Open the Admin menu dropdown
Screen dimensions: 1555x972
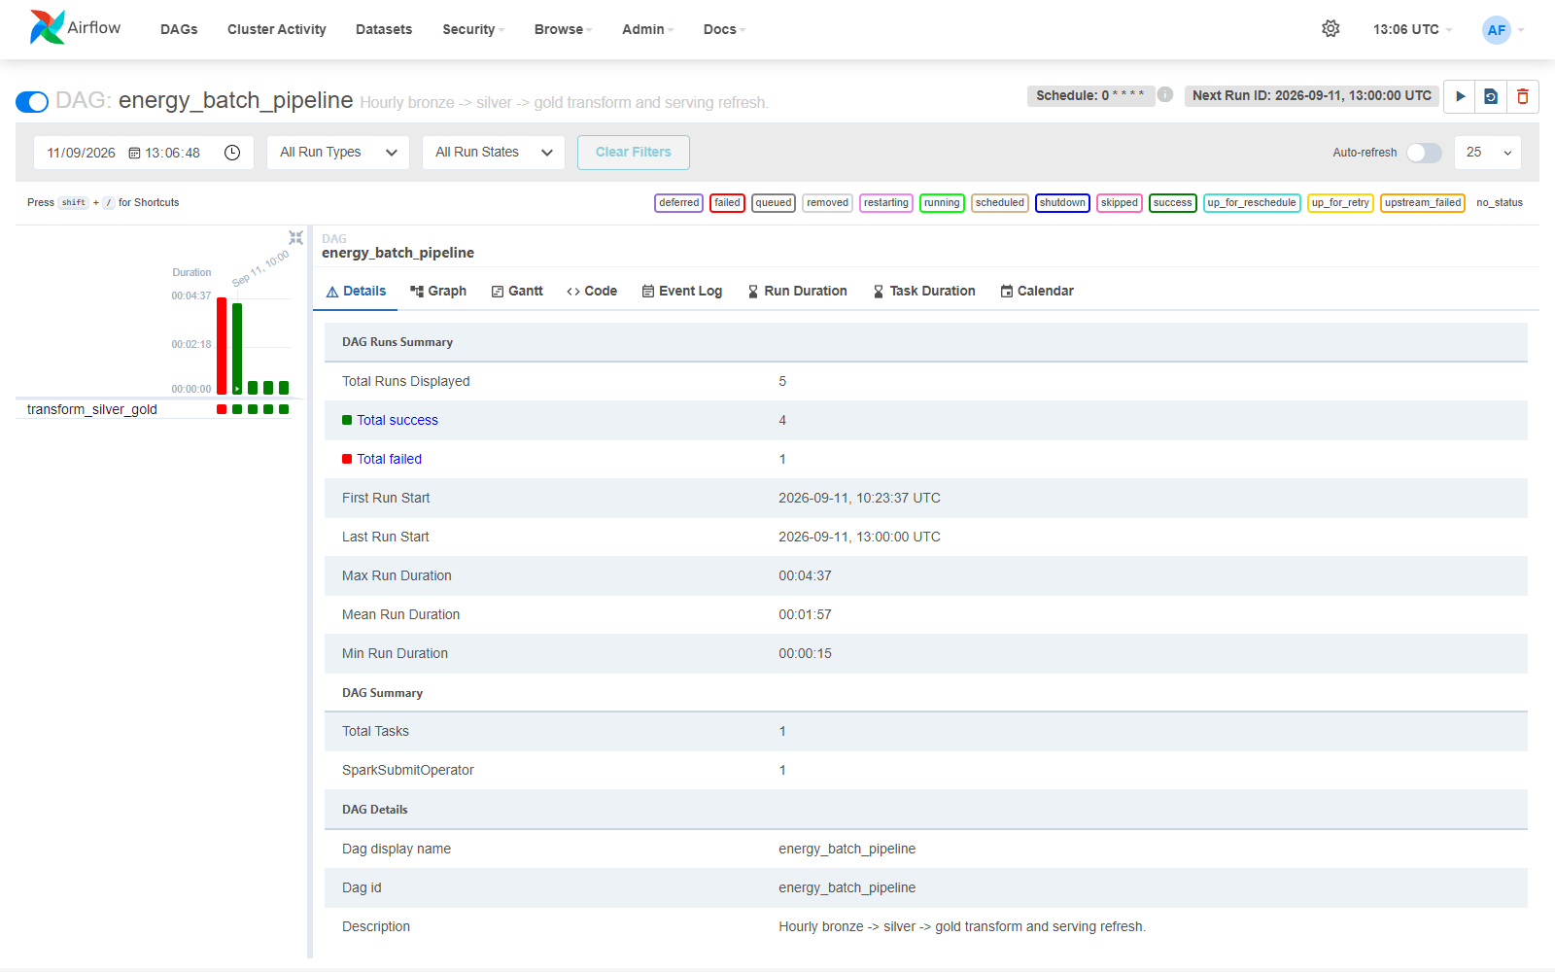[647, 29]
